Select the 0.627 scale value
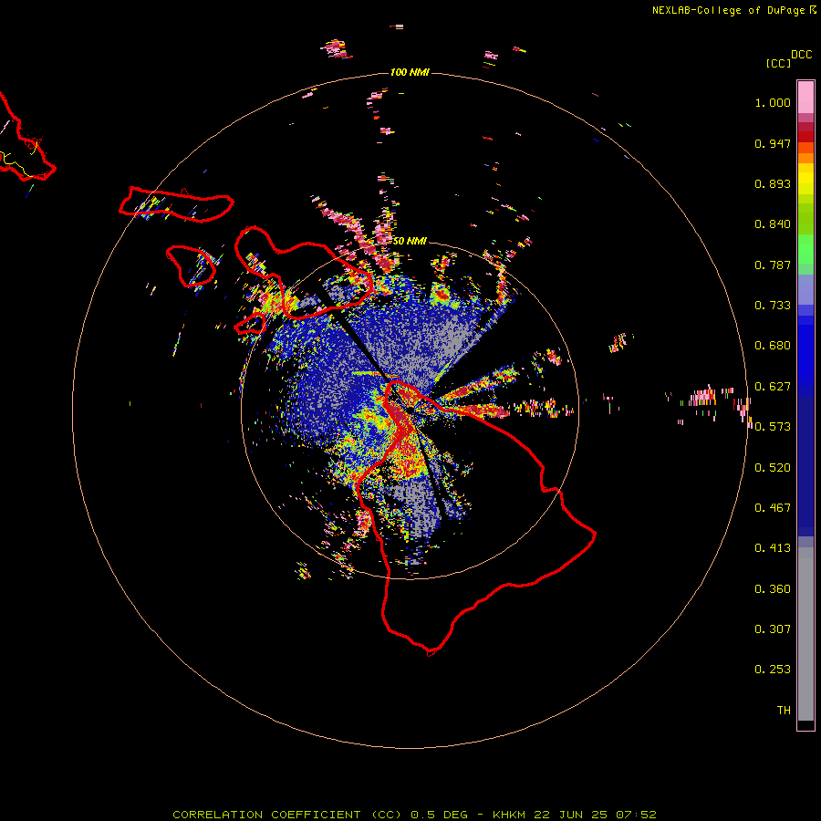This screenshot has width=821, height=821. coord(773,387)
